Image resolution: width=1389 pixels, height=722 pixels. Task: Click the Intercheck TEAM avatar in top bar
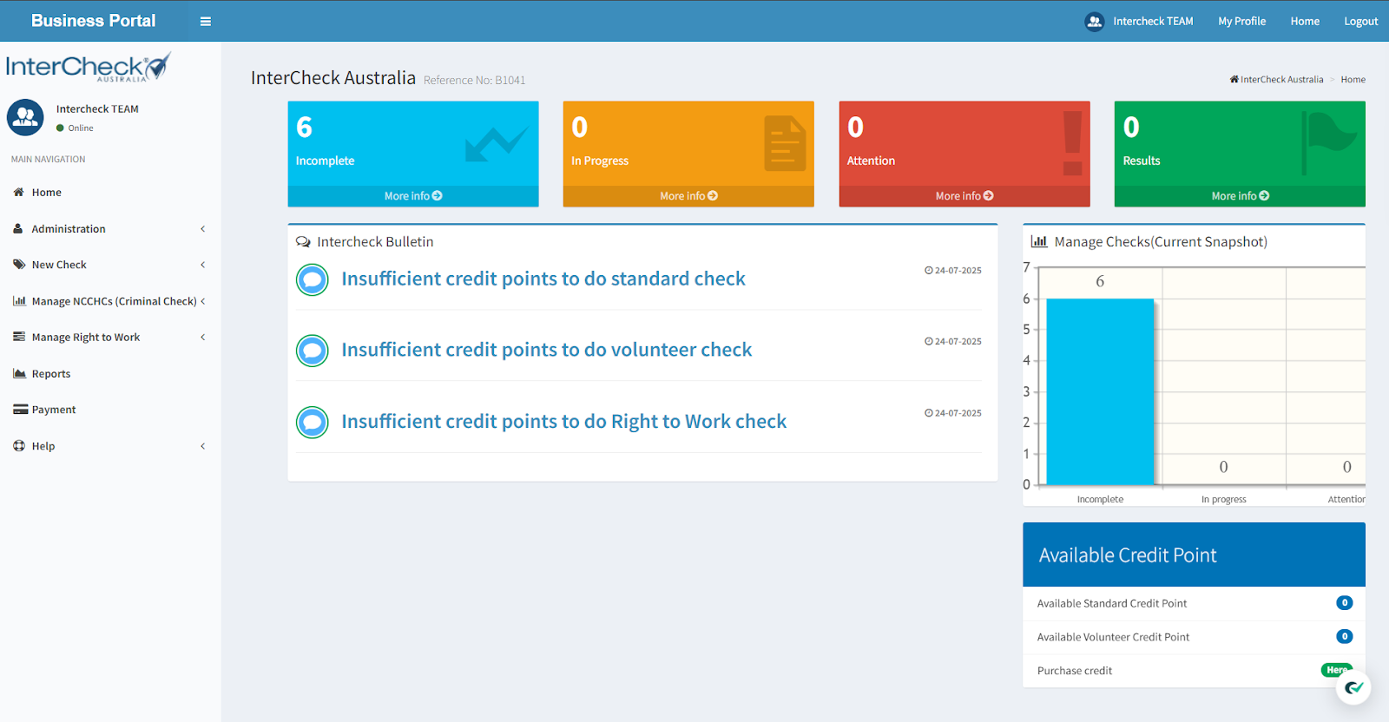click(1095, 22)
